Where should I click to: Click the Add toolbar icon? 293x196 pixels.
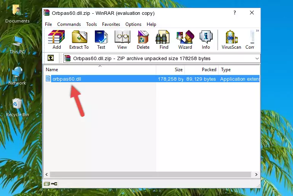56,40
